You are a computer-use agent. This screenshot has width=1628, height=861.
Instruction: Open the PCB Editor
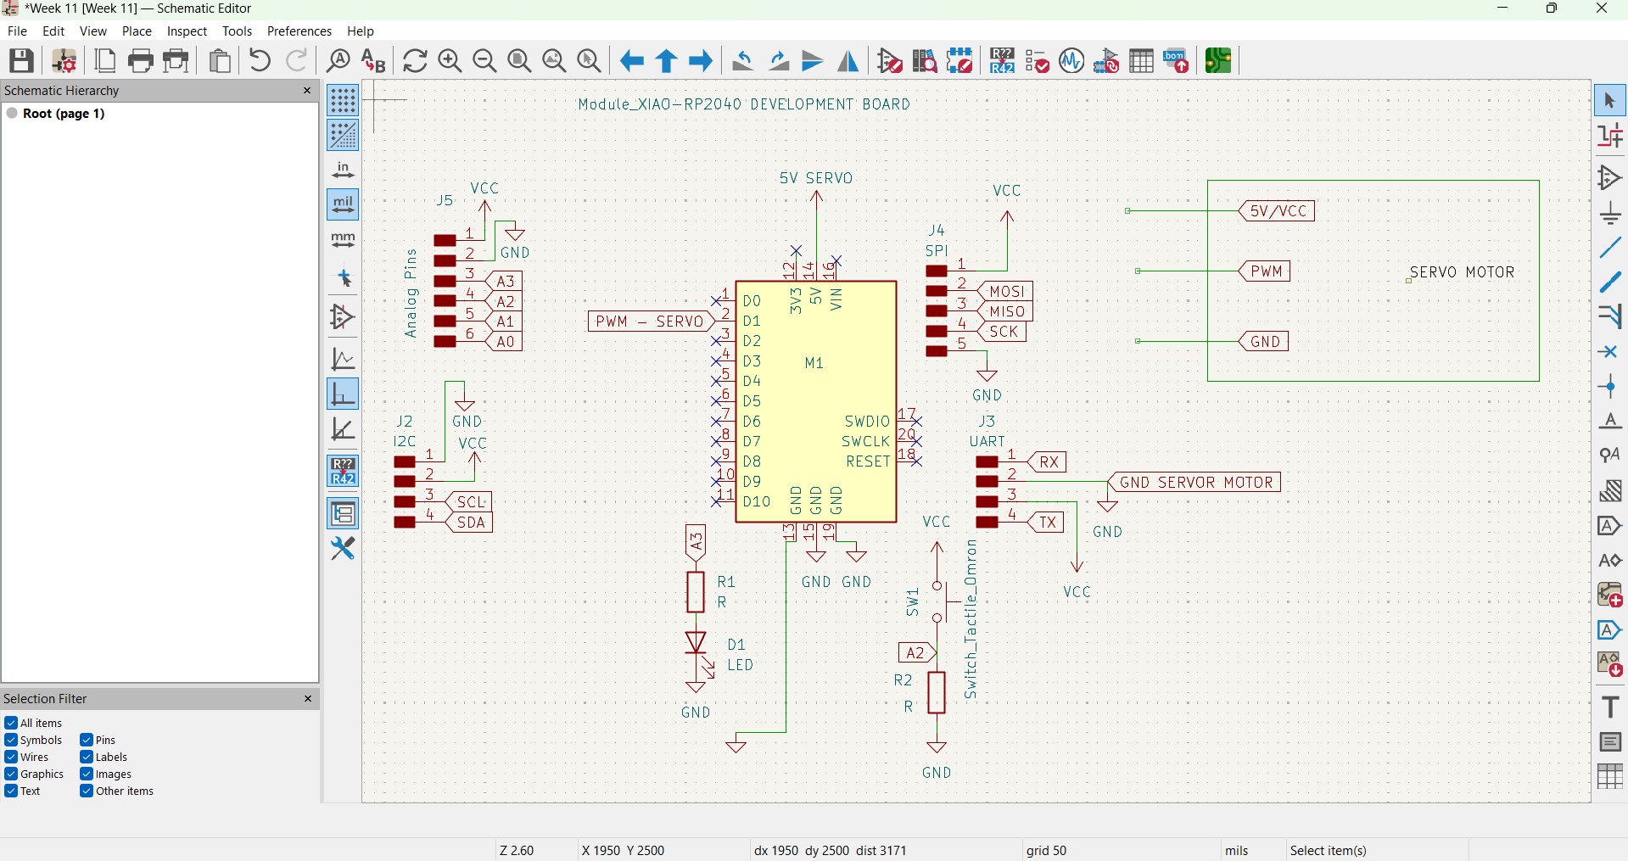1217,60
